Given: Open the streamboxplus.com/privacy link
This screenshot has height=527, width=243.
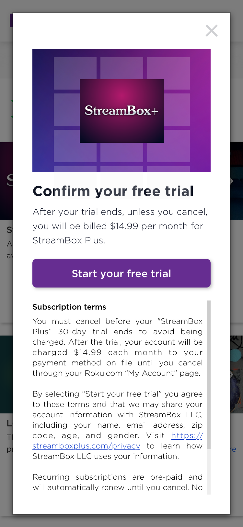Looking at the screenshot, I should coord(86,446).
